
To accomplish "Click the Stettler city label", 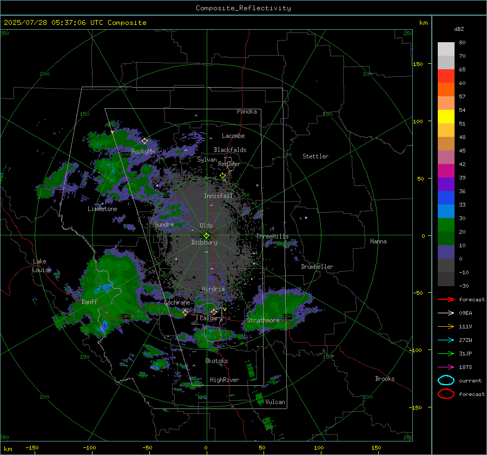I will pos(315,156).
